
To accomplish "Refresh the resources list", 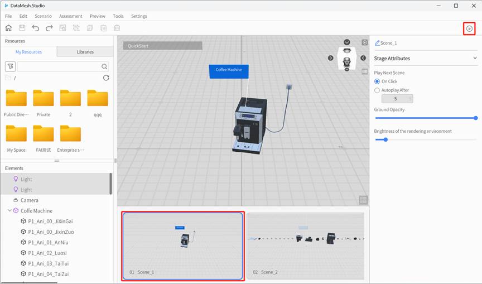I will tap(106, 78).
